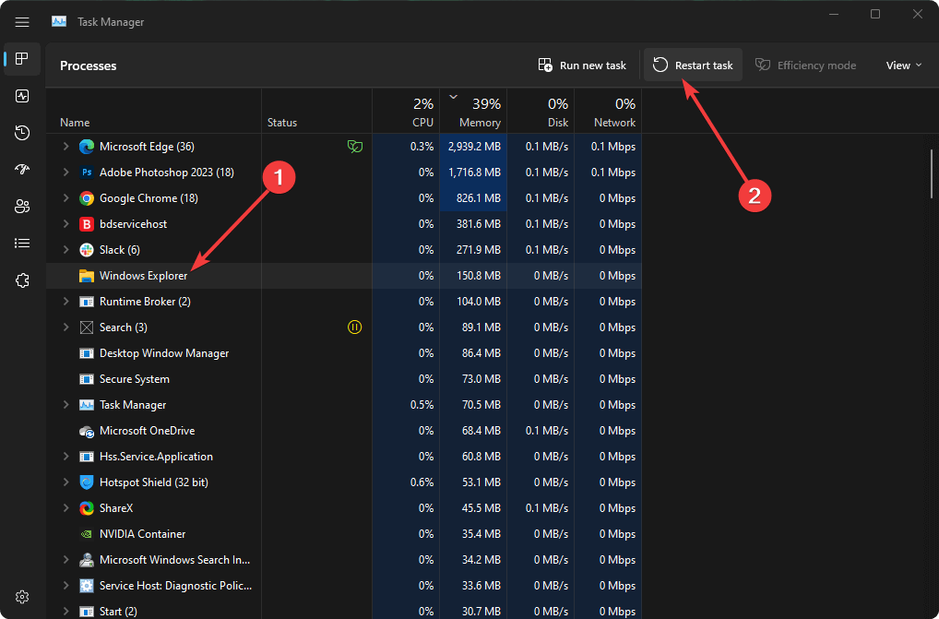The height and width of the screenshot is (619, 939).
Task: Select the Desktop Window Manager name
Action: tap(164, 353)
